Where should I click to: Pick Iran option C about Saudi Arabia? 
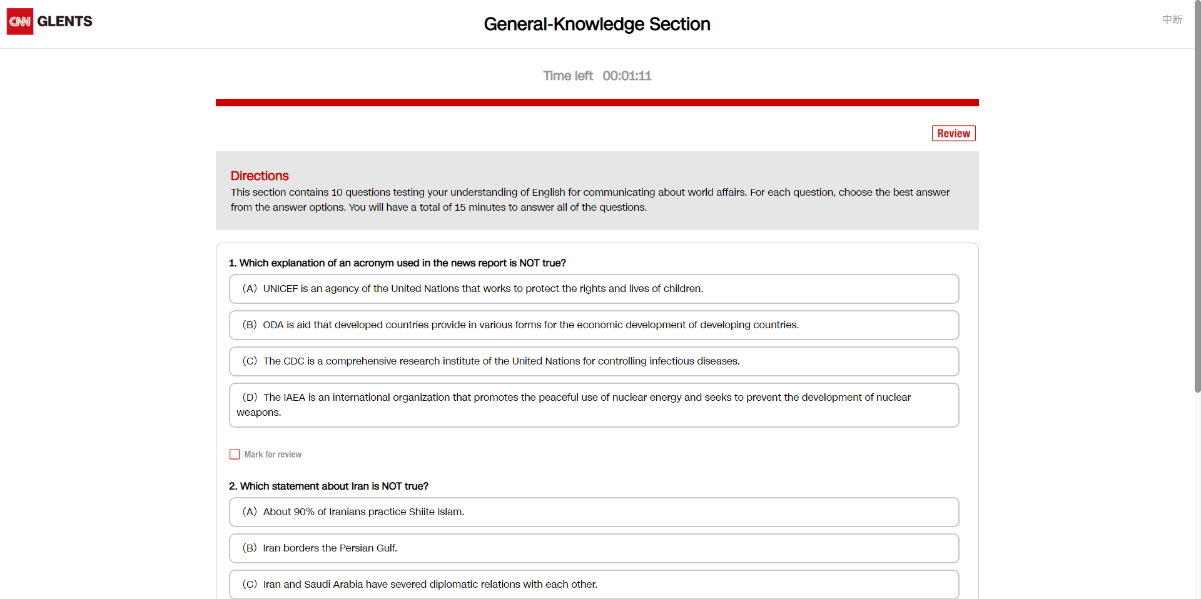click(594, 585)
